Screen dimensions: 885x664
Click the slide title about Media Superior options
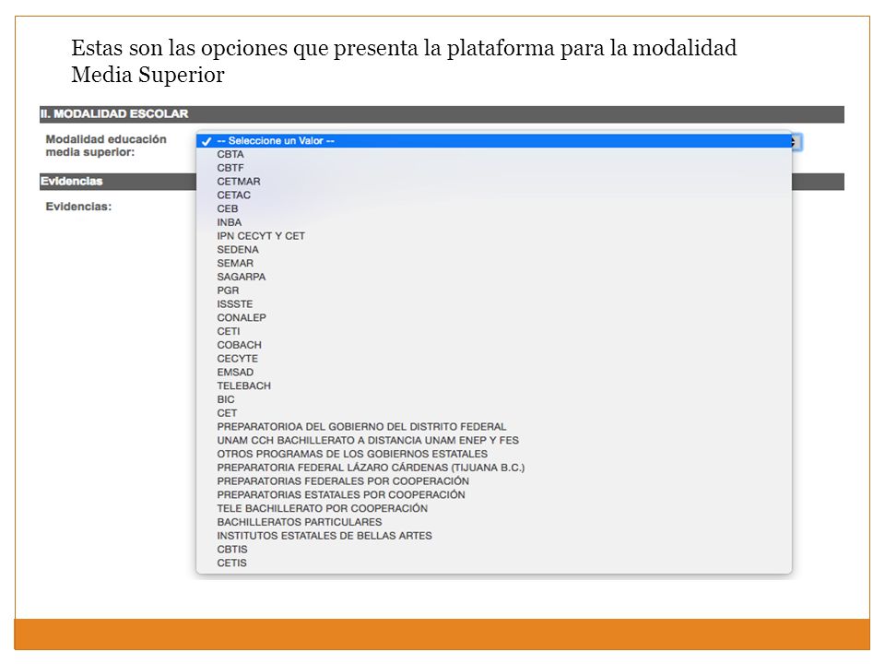[x=404, y=61]
